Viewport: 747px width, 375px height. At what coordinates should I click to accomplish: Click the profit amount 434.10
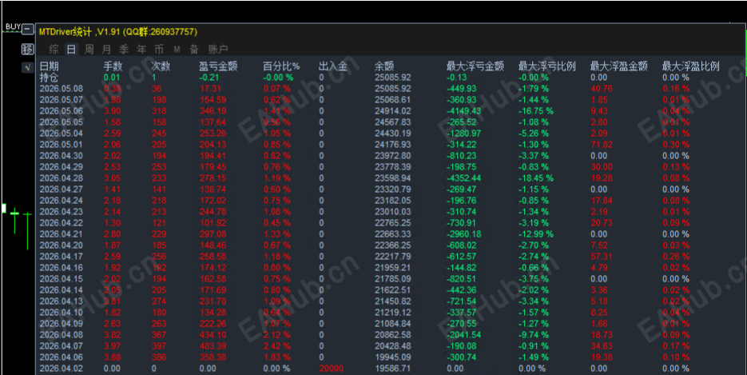[x=213, y=335]
